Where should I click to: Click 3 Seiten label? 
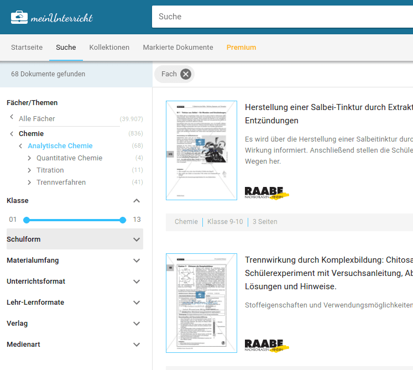point(265,222)
